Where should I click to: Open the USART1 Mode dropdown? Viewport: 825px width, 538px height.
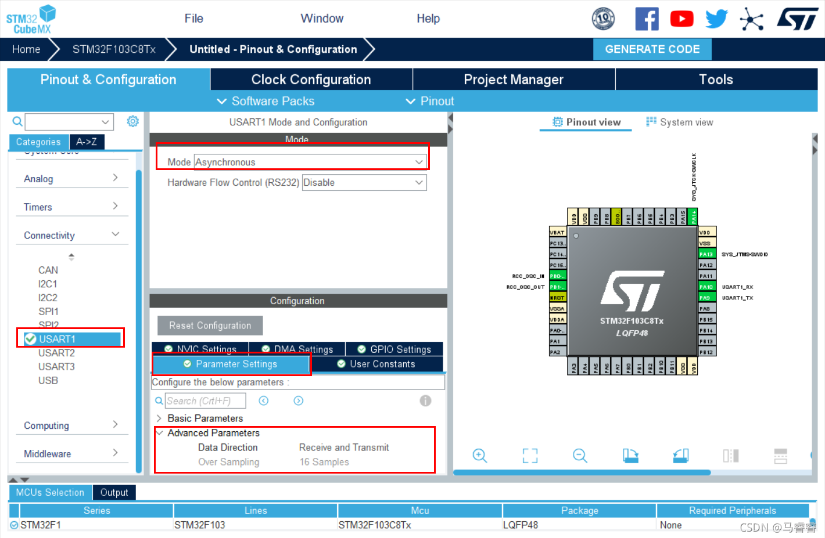(310, 162)
